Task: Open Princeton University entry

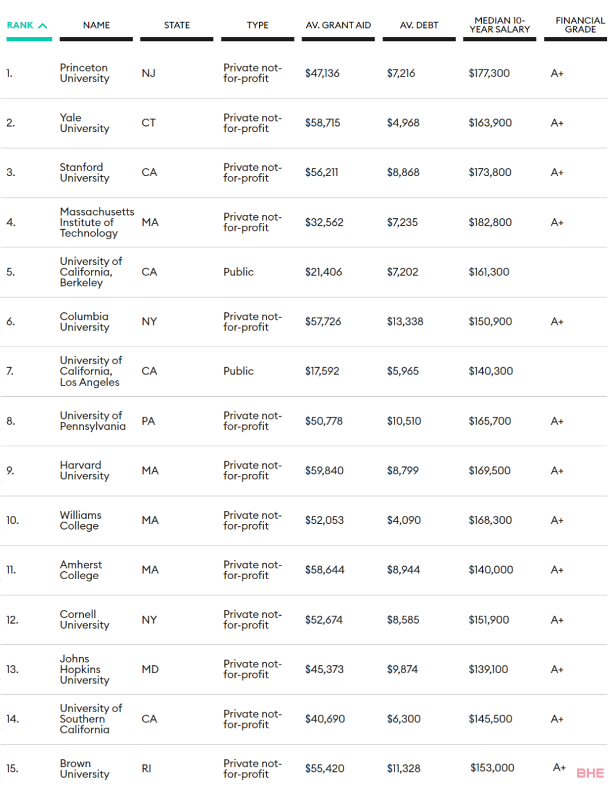Action: tap(84, 73)
